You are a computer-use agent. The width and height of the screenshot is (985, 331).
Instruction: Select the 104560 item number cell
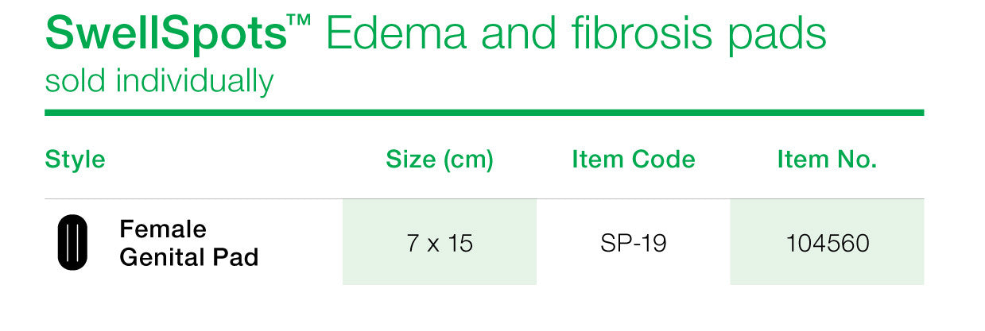click(827, 242)
